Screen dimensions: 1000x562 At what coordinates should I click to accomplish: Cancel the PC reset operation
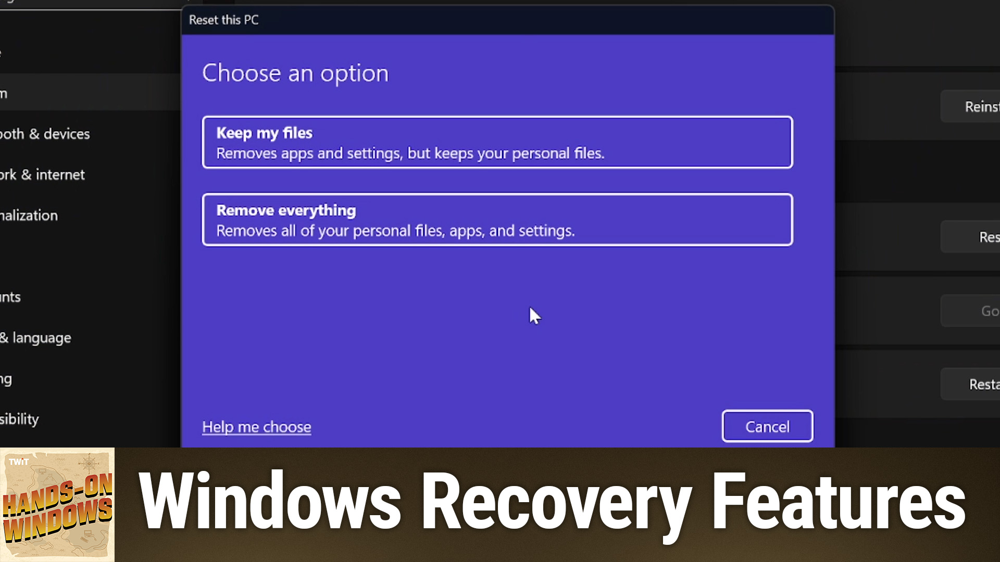click(x=767, y=427)
